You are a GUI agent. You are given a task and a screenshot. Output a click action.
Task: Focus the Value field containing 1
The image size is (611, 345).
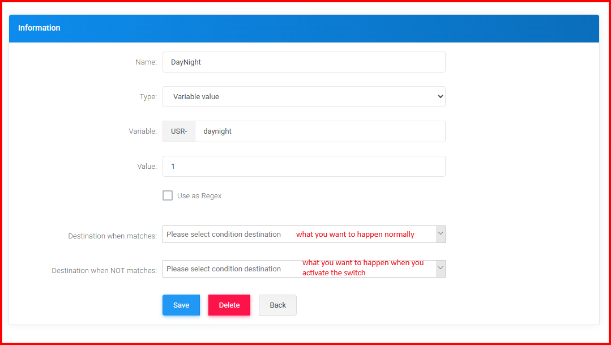point(304,167)
